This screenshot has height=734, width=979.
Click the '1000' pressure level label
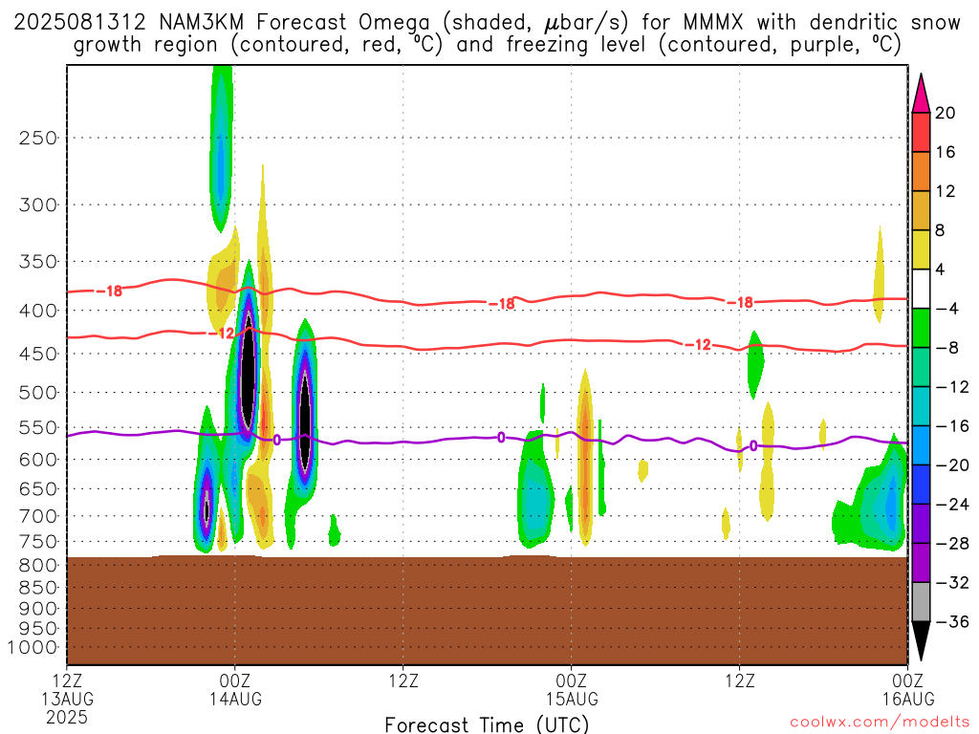point(33,648)
